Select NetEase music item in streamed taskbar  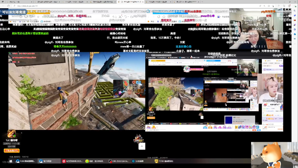[72, 161]
